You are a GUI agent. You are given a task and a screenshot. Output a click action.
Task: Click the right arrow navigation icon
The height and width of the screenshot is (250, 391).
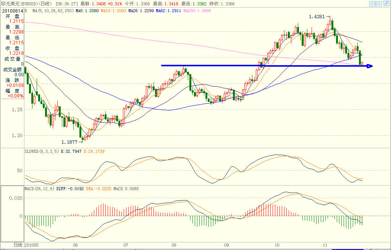coord(378,3)
